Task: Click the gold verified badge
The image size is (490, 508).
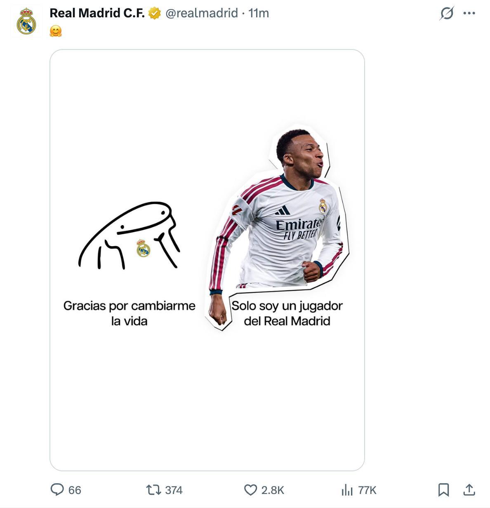Action: point(155,13)
